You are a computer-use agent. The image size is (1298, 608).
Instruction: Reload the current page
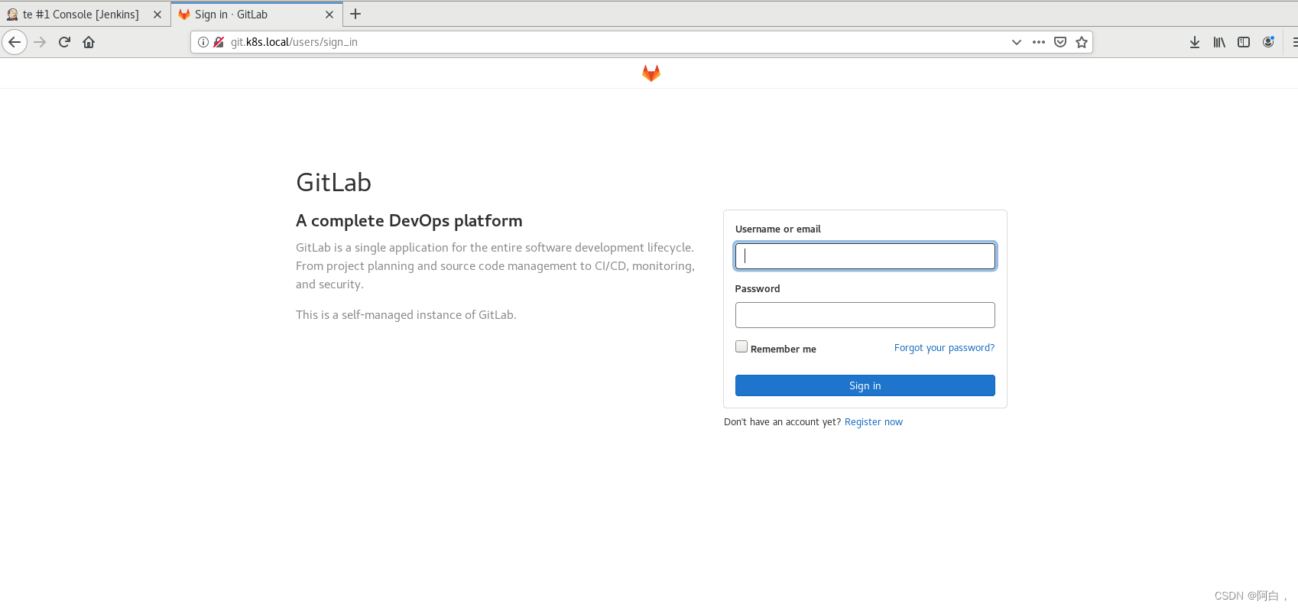click(65, 42)
